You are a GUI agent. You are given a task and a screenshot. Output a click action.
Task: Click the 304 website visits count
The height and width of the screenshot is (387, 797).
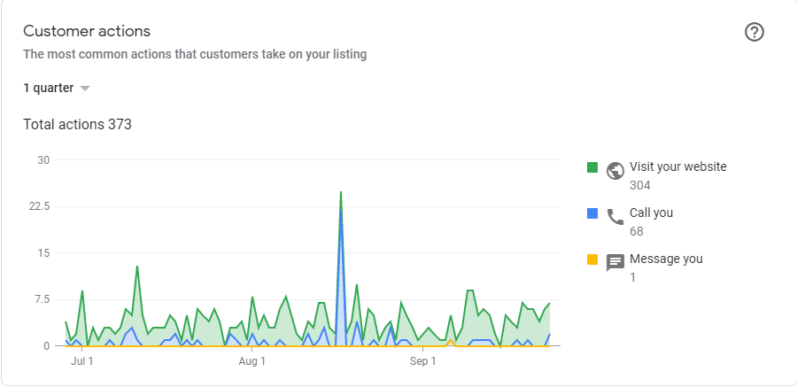coord(640,185)
